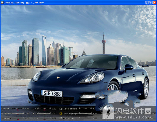The image size is (157, 122).
Task: Click the Darken Highlights value 0.25
Action: 95,114
